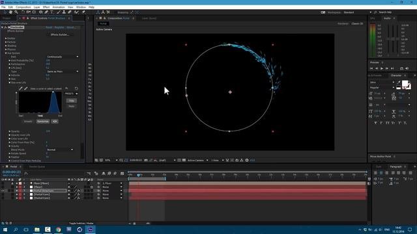
Task: Open the Composition menu
Action: tap(23, 7)
